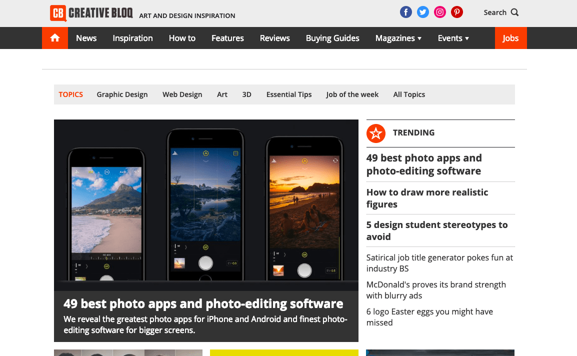
Task: Open the Buying Guides menu item
Action: 332,38
